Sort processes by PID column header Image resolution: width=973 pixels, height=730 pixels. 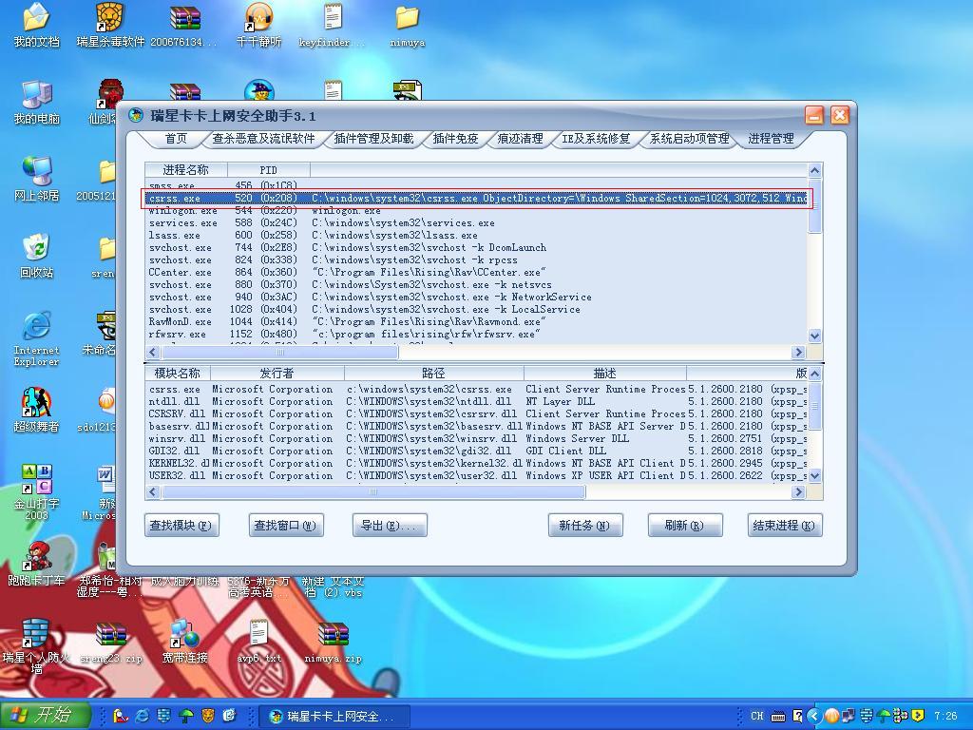269,170
